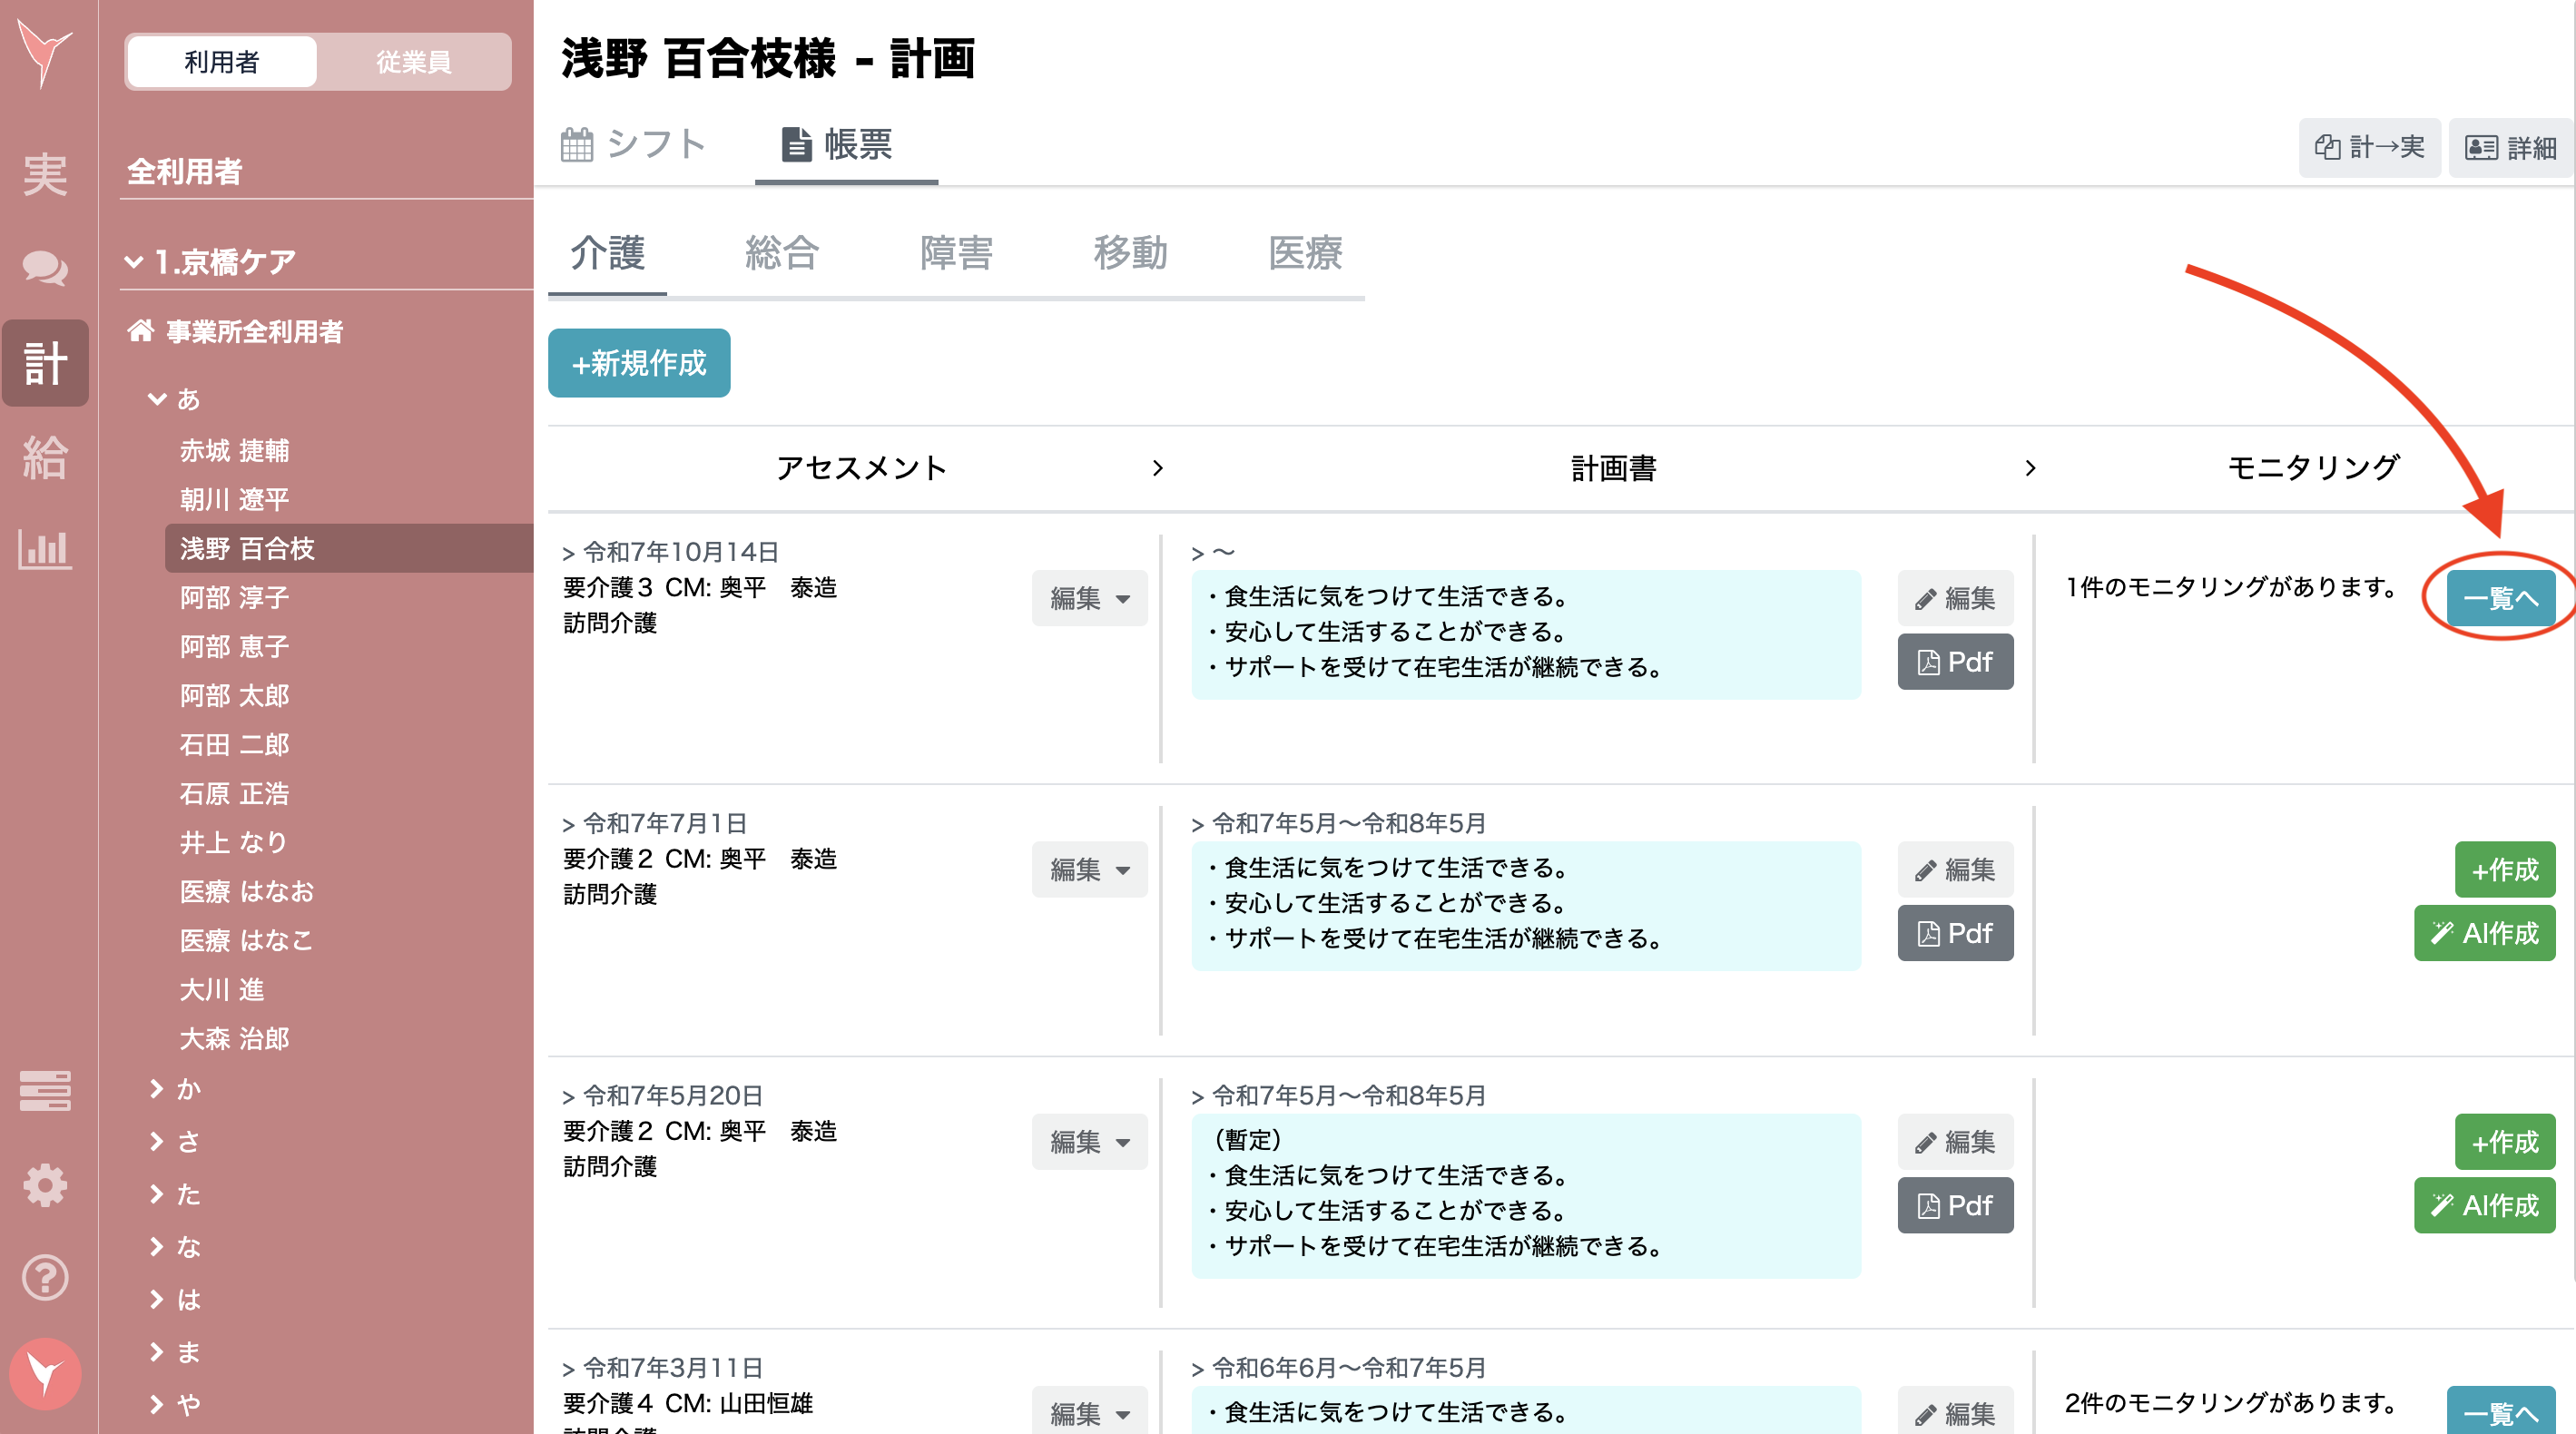Open help via the question mark icon
This screenshot has width=2576, height=1434.
point(45,1277)
